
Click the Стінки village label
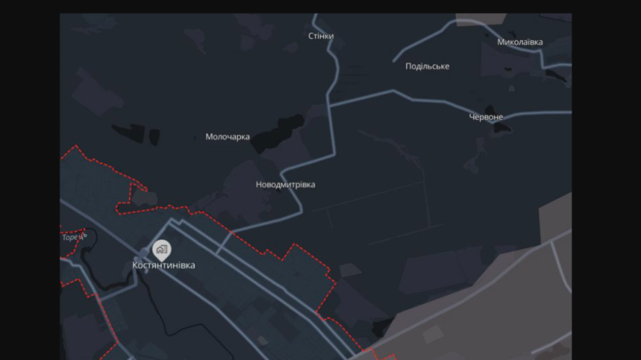click(321, 36)
